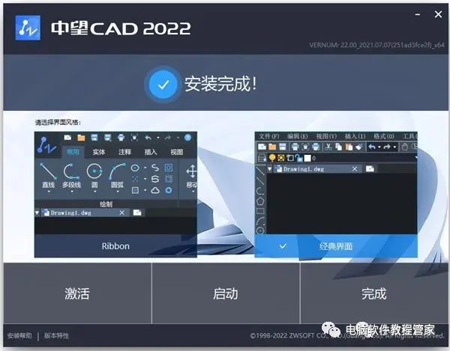The width and height of the screenshot is (450, 351).
Task: Close the ZWCAD 2022 installer window
Action: 438,14
